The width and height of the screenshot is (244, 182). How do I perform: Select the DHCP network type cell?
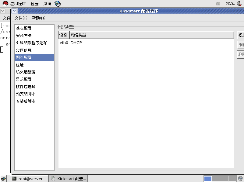coord(76,43)
